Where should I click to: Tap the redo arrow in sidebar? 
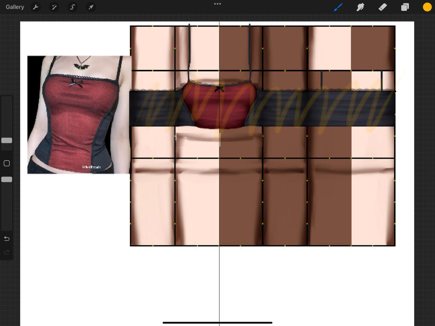coord(7,252)
